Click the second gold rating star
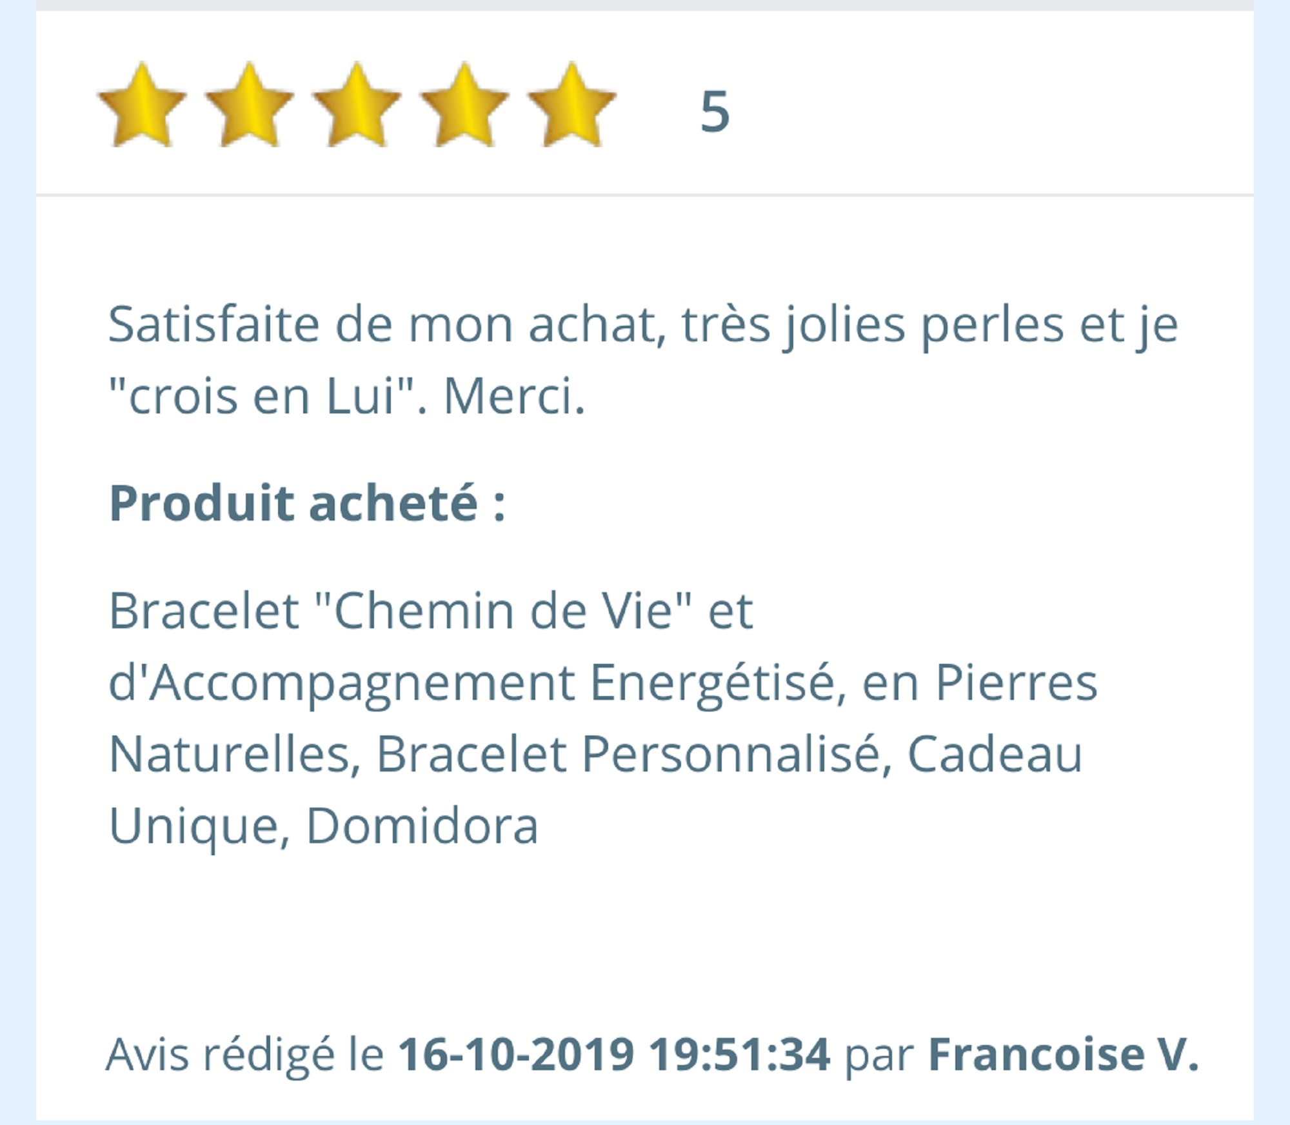The height and width of the screenshot is (1125, 1290). (x=250, y=106)
